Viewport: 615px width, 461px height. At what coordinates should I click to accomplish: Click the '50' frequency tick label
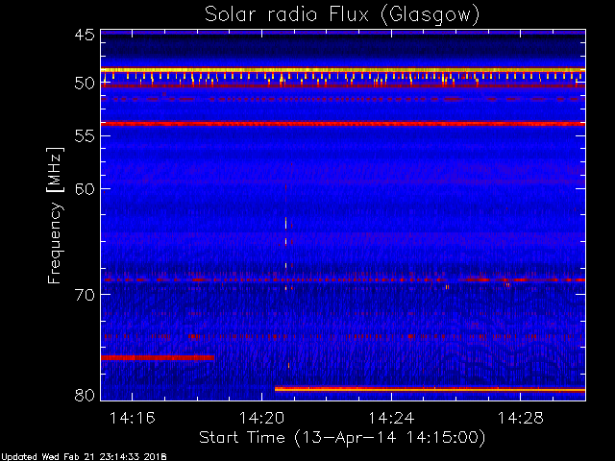(x=85, y=84)
